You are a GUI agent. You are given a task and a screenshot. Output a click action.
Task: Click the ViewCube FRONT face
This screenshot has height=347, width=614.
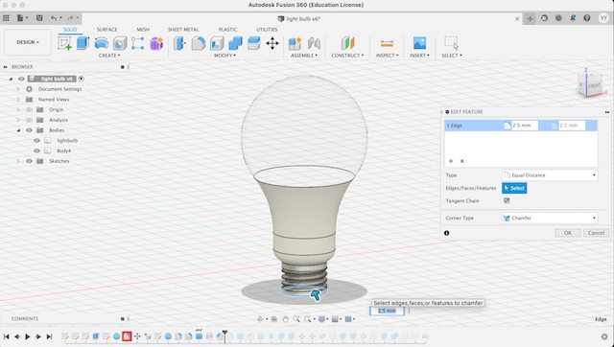(595, 85)
